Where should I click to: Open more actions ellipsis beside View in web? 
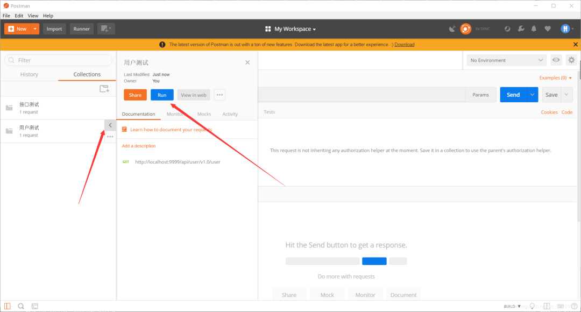tap(219, 95)
